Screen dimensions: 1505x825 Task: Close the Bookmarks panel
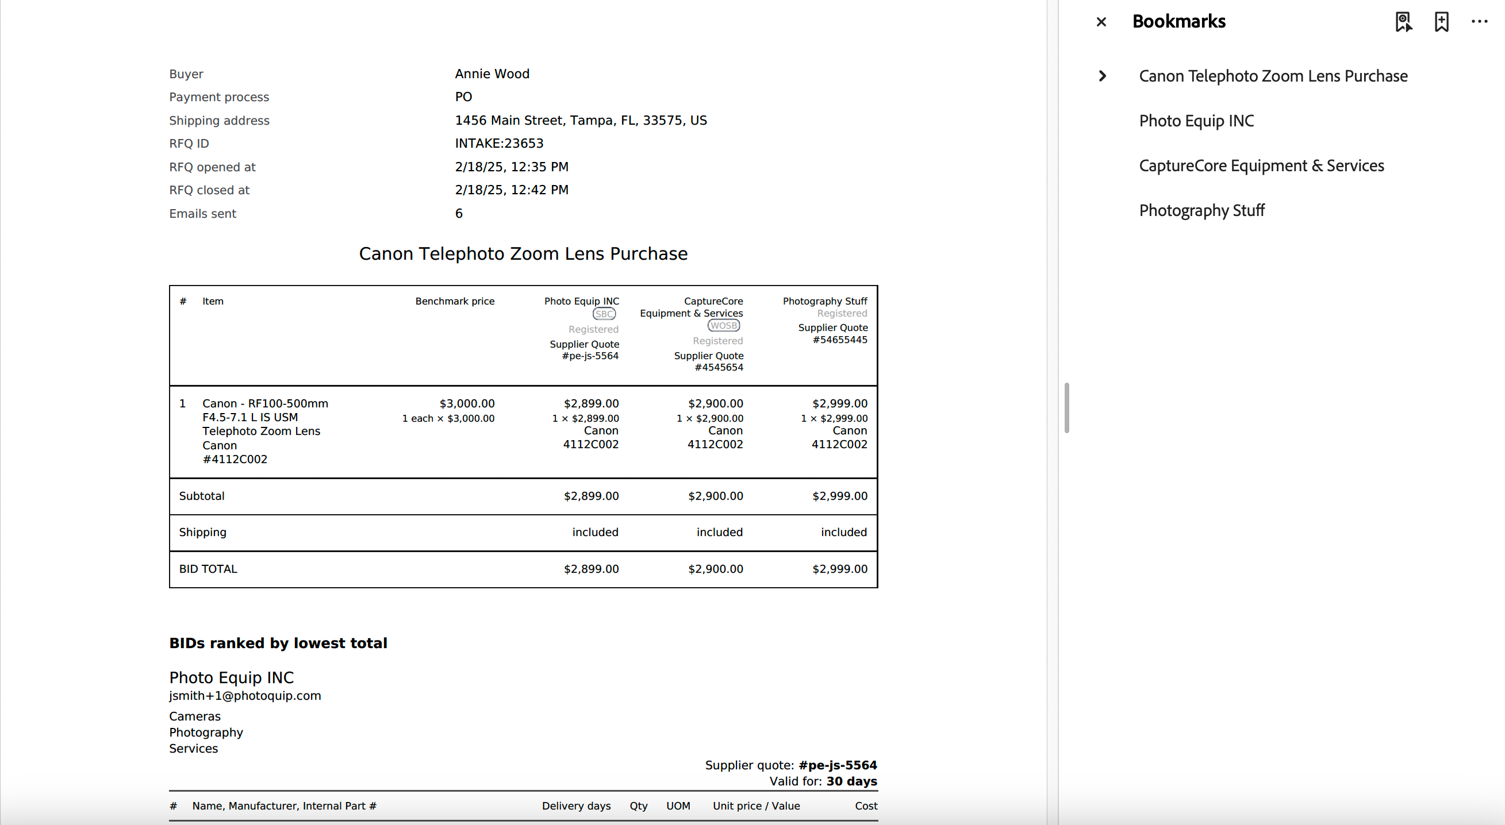[x=1101, y=22]
